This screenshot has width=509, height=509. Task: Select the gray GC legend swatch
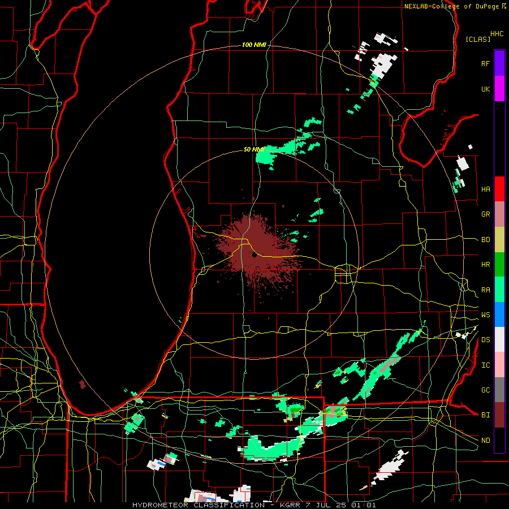click(x=499, y=390)
